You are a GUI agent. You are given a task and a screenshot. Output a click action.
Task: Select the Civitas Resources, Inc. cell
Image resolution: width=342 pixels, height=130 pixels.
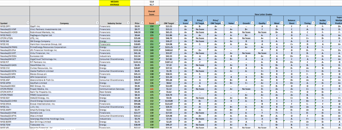point(64,68)
